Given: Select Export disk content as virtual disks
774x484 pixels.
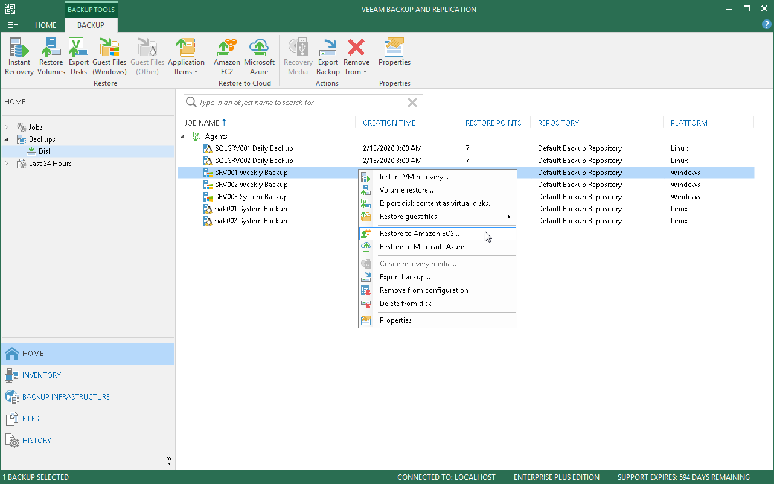Looking at the screenshot, I should (438, 203).
